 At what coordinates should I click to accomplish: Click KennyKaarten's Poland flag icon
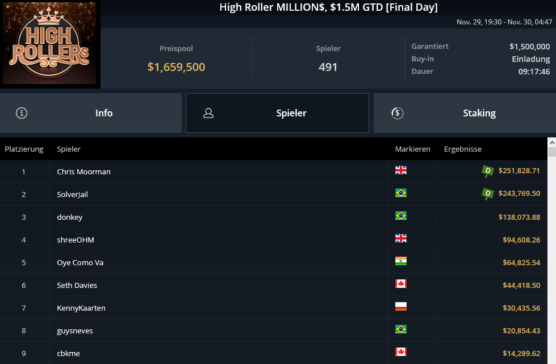click(x=401, y=307)
